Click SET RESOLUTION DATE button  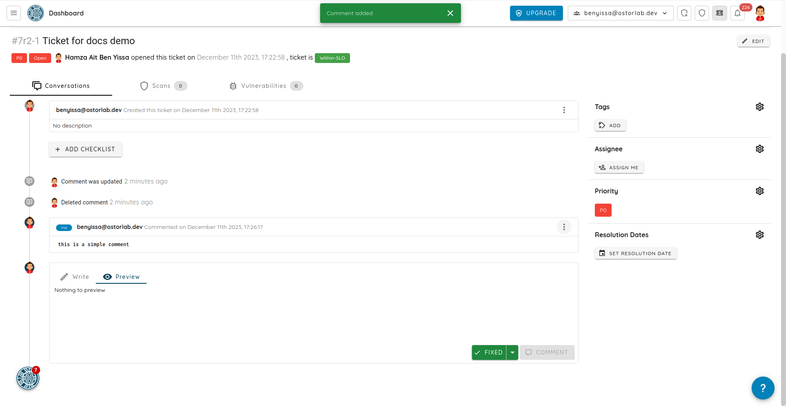[635, 253]
